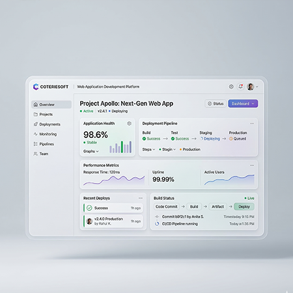The image size is (293, 293).
Task: Open the Dashboard dropdown button
Action: pyautogui.click(x=243, y=104)
